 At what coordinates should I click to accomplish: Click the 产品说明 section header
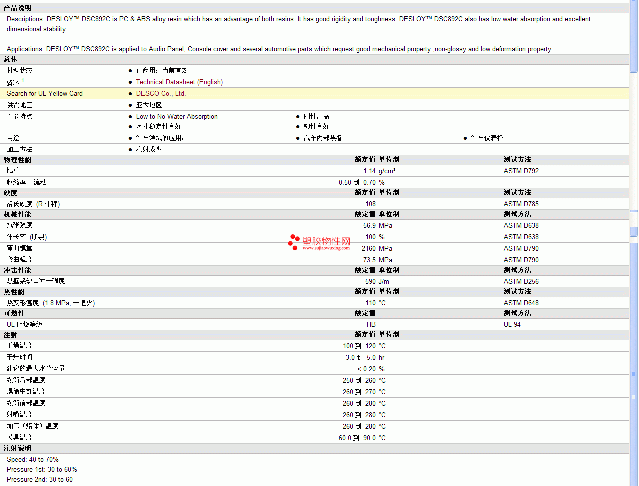(x=18, y=8)
